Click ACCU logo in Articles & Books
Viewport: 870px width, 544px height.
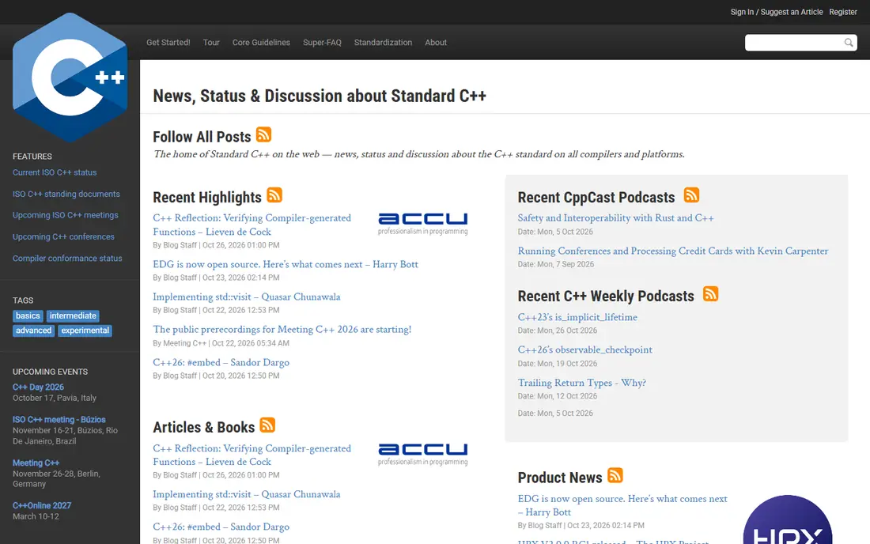click(x=423, y=454)
